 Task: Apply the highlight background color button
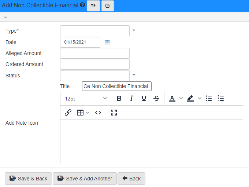tap(190, 98)
